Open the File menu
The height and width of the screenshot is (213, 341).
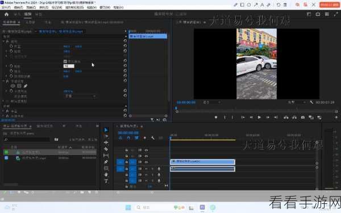tap(6, 7)
